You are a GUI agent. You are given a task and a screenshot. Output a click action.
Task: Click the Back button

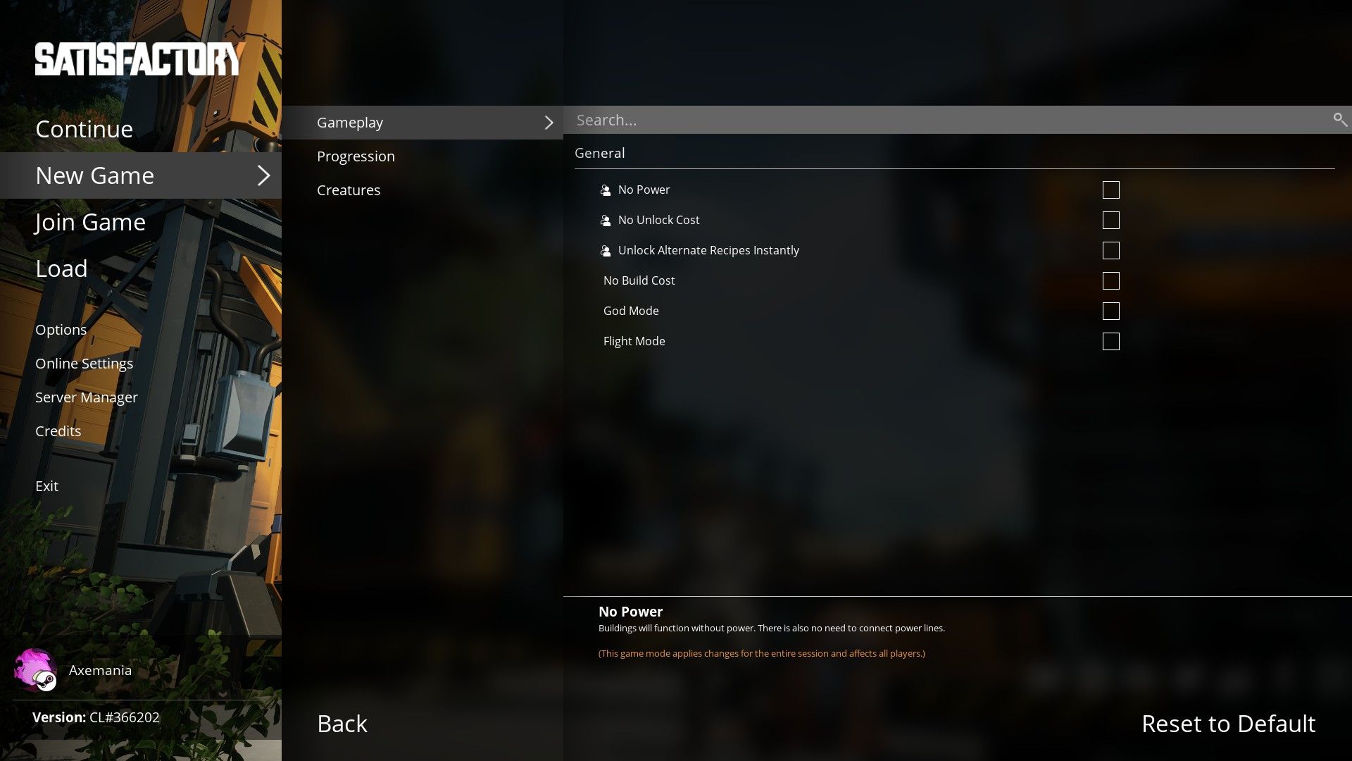pos(342,723)
